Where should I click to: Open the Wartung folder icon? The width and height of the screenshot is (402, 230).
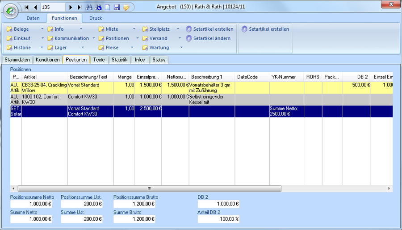(x=145, y=48)
